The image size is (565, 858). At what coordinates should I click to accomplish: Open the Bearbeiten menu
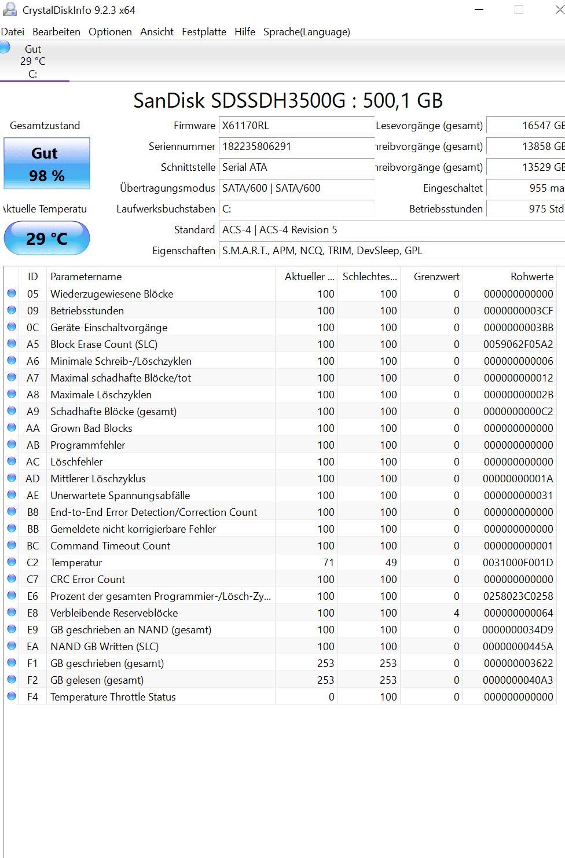tap(56, 32)
